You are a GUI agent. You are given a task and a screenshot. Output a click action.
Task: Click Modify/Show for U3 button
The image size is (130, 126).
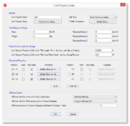tap(49, 79)
